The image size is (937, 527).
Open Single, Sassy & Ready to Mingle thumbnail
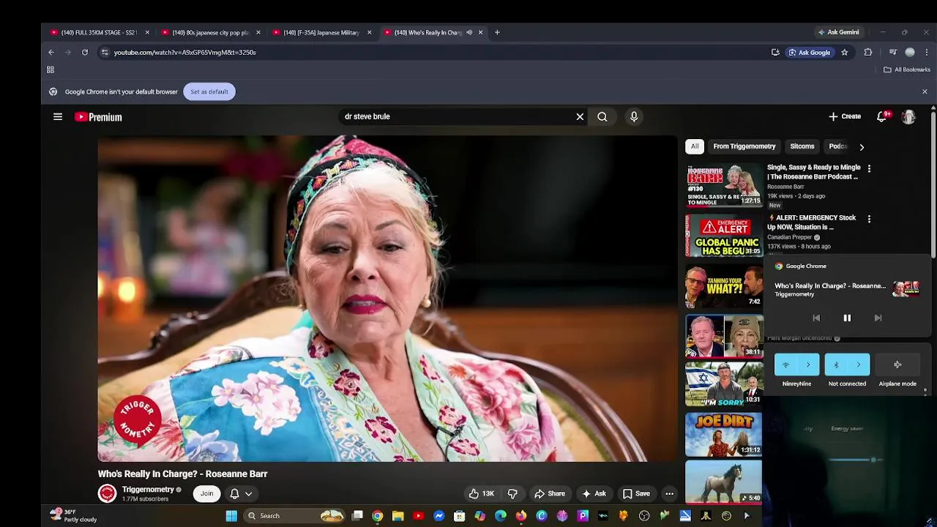point(724,186)
